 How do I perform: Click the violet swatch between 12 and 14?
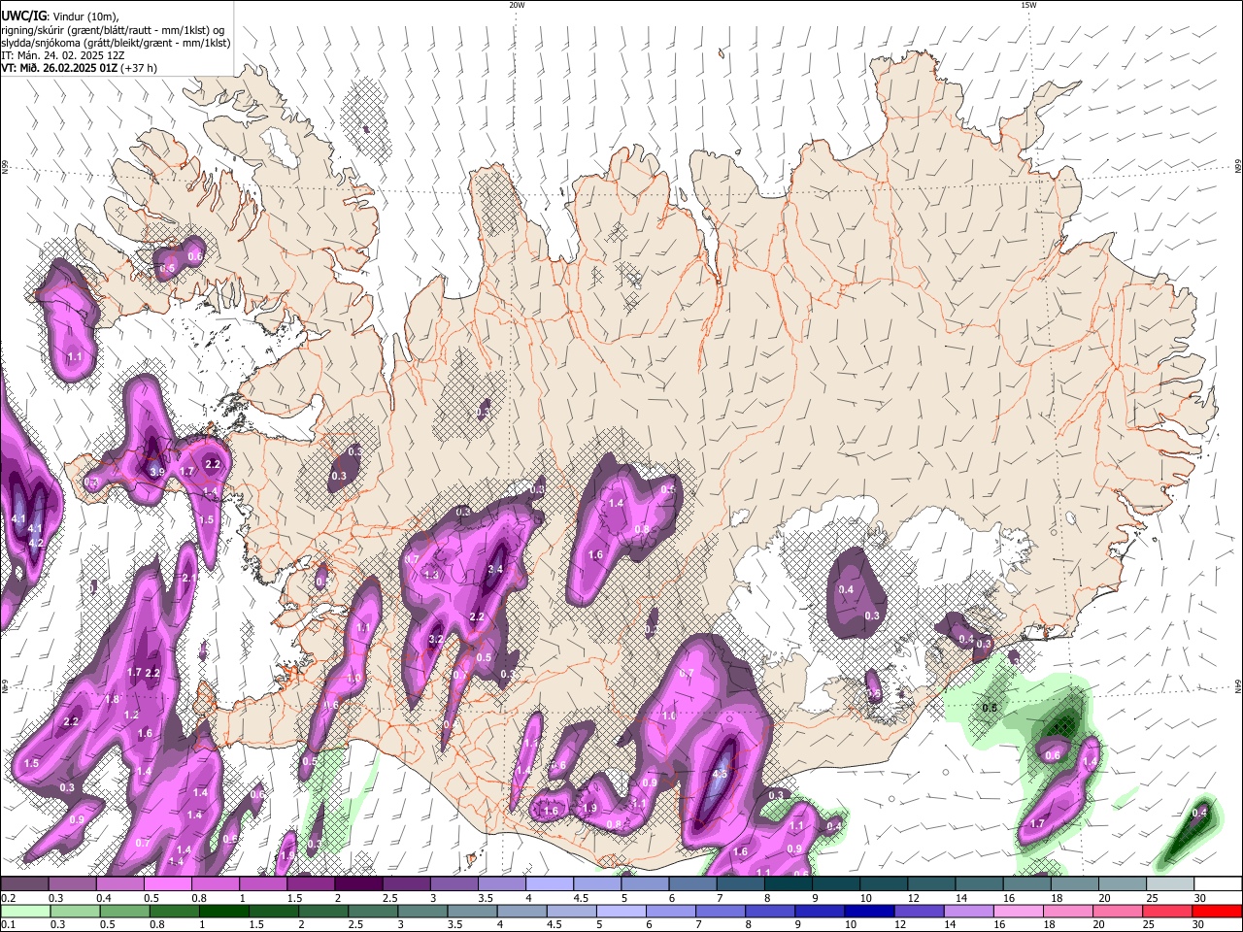pos(920,911)
